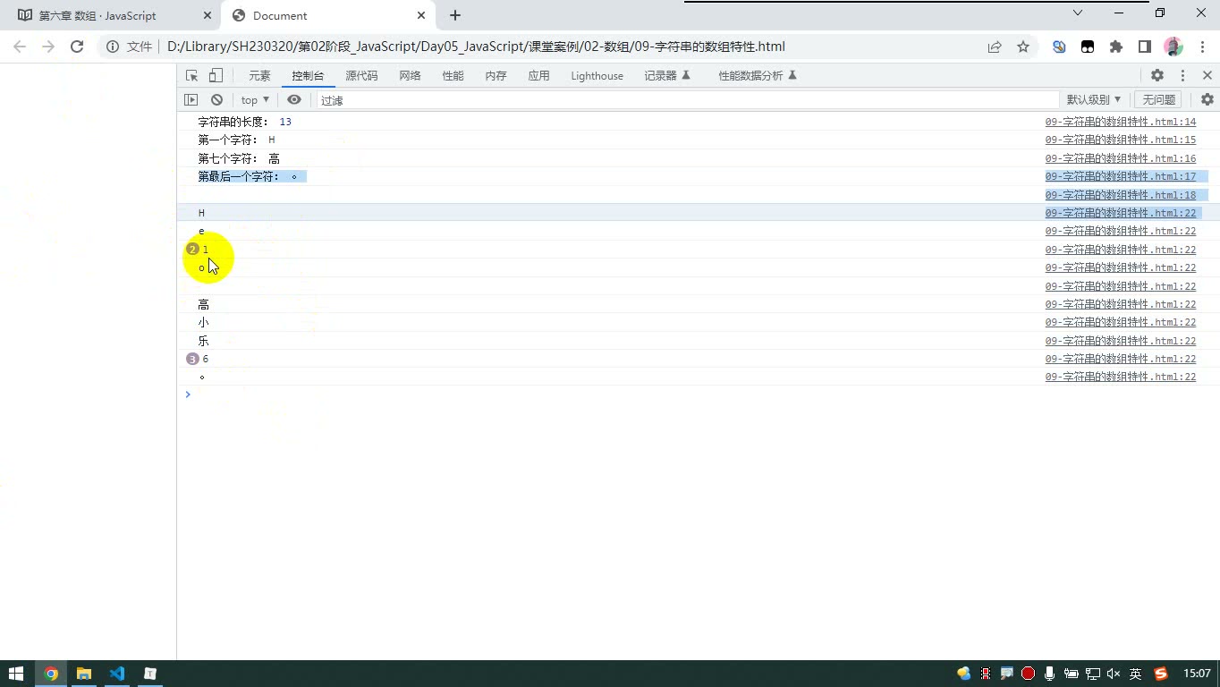Open the 记录器 panel tab

point(667,76)
